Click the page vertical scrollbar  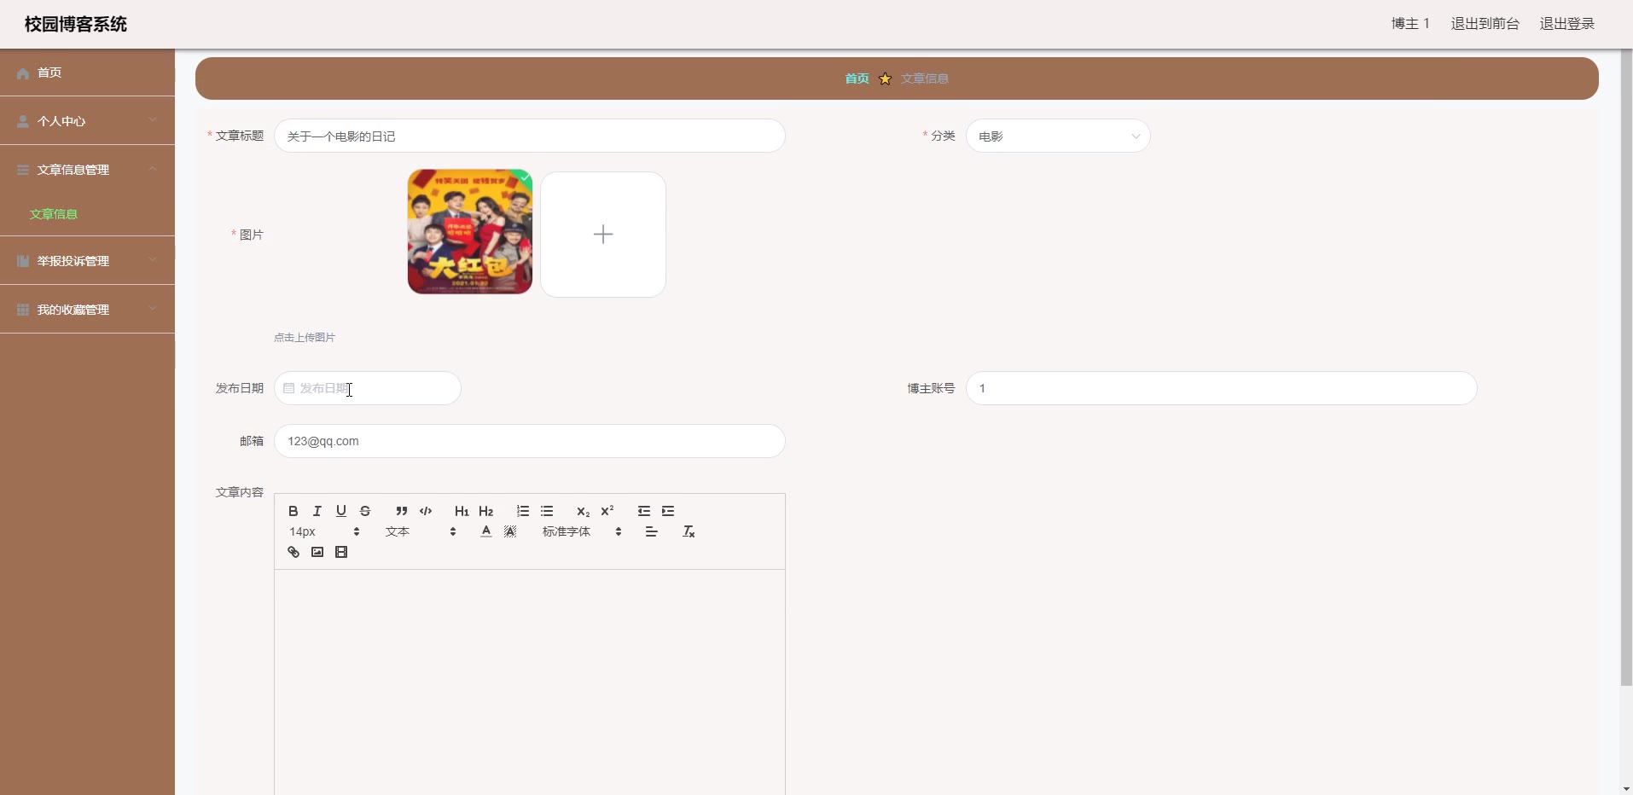(1626, 367)
